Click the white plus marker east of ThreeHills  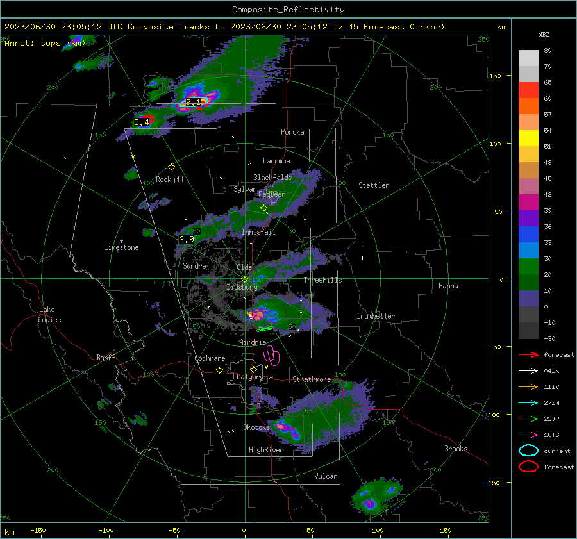pos(362,258)
